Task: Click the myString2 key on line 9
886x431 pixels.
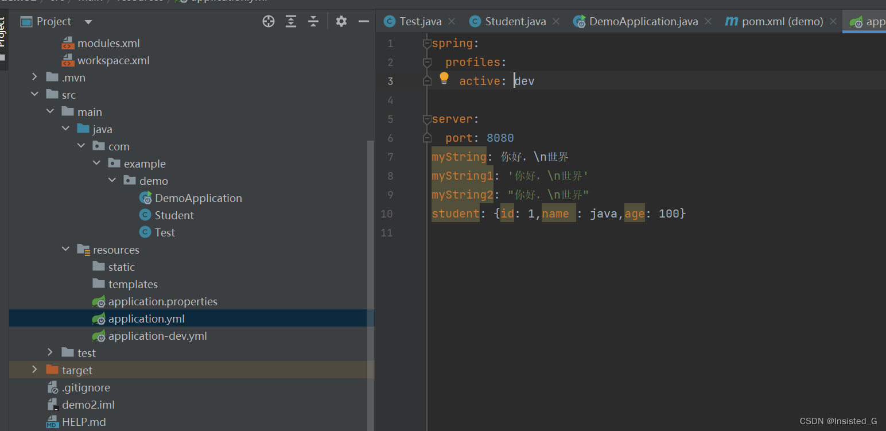Action: 463,195
